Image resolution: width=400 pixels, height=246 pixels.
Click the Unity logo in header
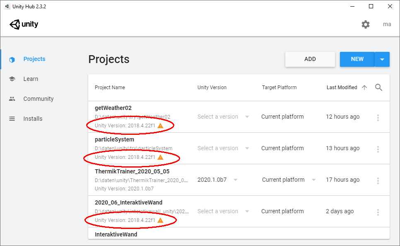tap(24, 24)
